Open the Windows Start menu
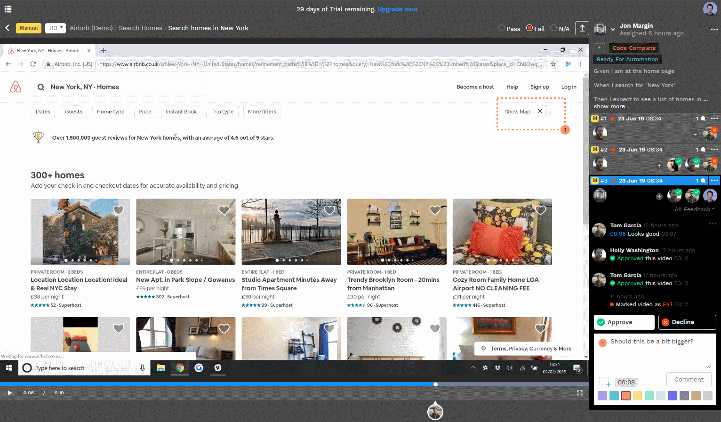This screenshot has height=422, width=721. coord(9,368)
